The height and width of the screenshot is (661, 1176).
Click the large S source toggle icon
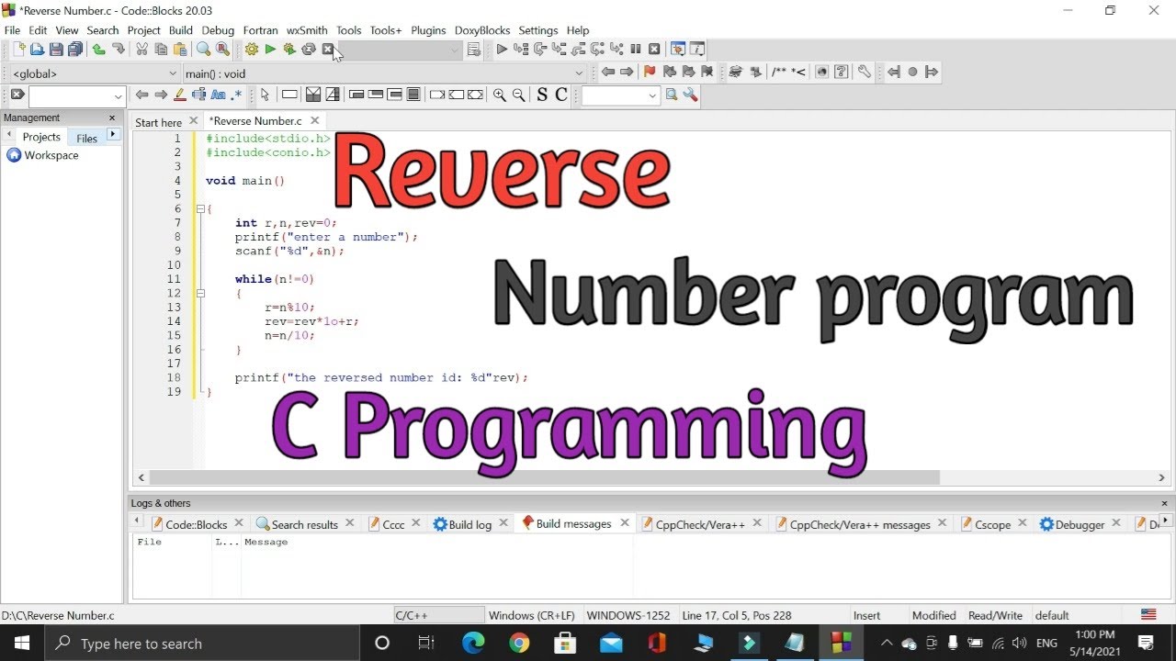tap(541, 95)
